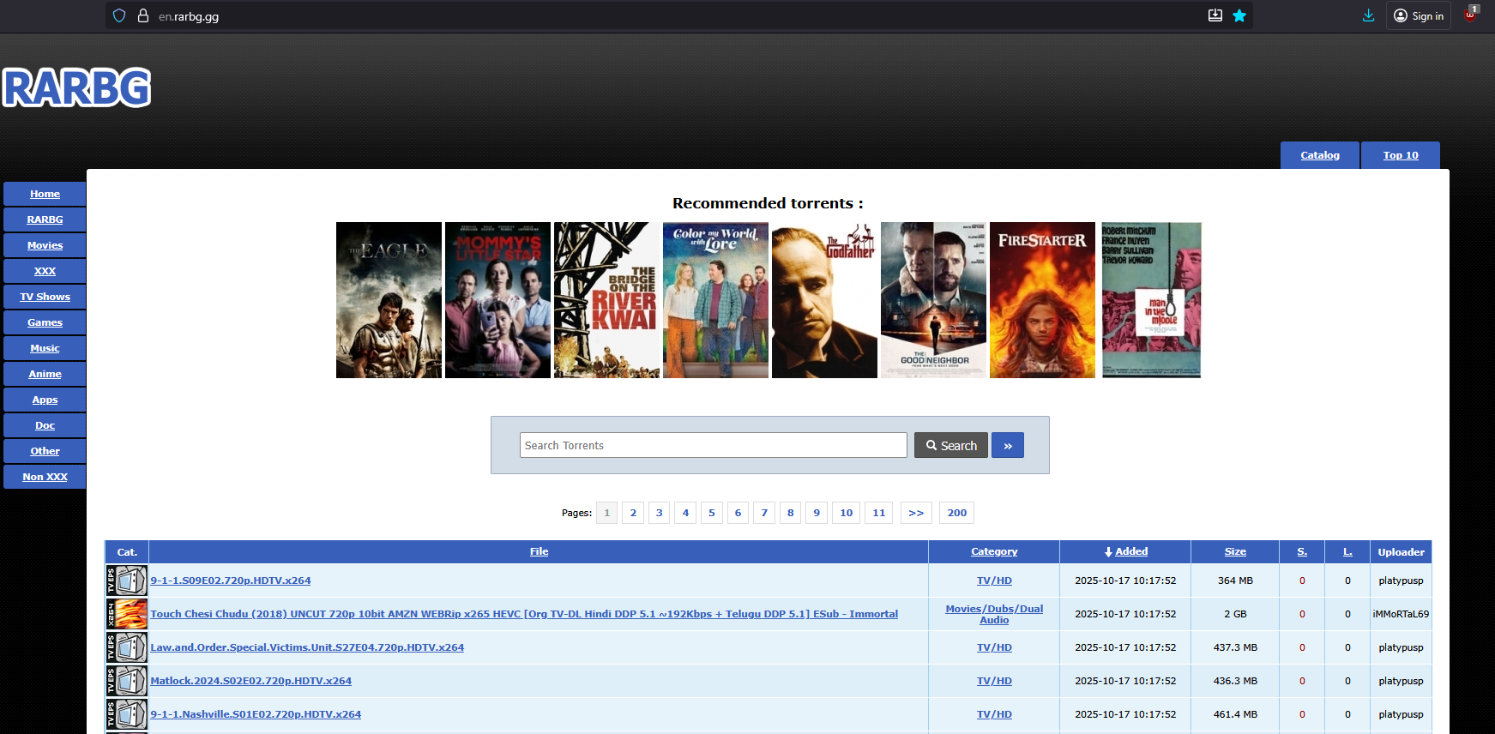Sort the table by Category column

994,551
